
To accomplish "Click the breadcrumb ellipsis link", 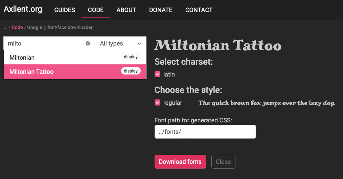I will point(5,27).
